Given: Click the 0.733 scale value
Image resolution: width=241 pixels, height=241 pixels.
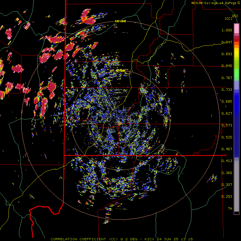Looking at the screenshot, I should coord(227,90).
